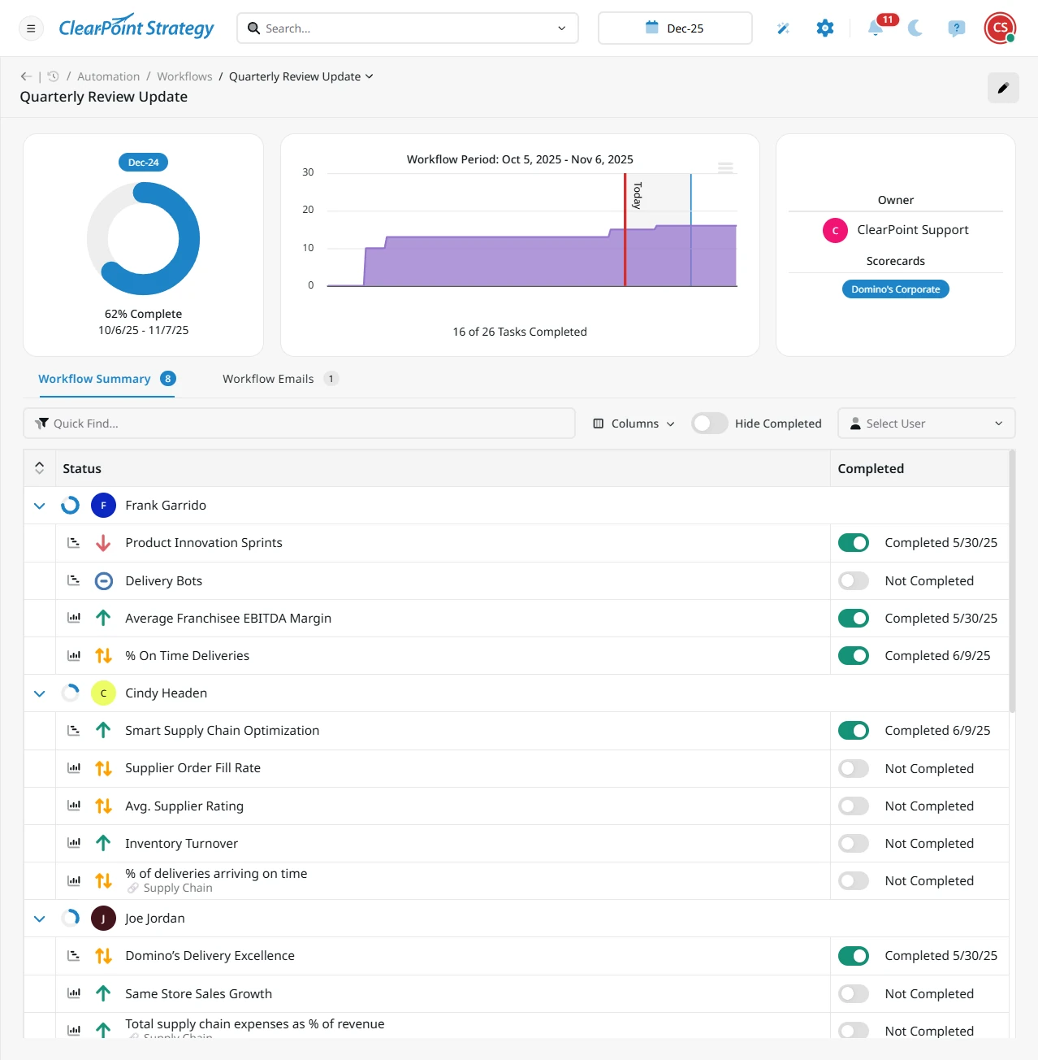Toggle the Hide Completed switch

click(x=709, y=424)
